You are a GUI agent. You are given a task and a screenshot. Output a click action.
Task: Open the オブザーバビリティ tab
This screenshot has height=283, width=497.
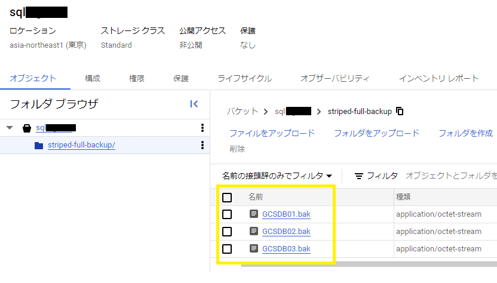point(335,78)
